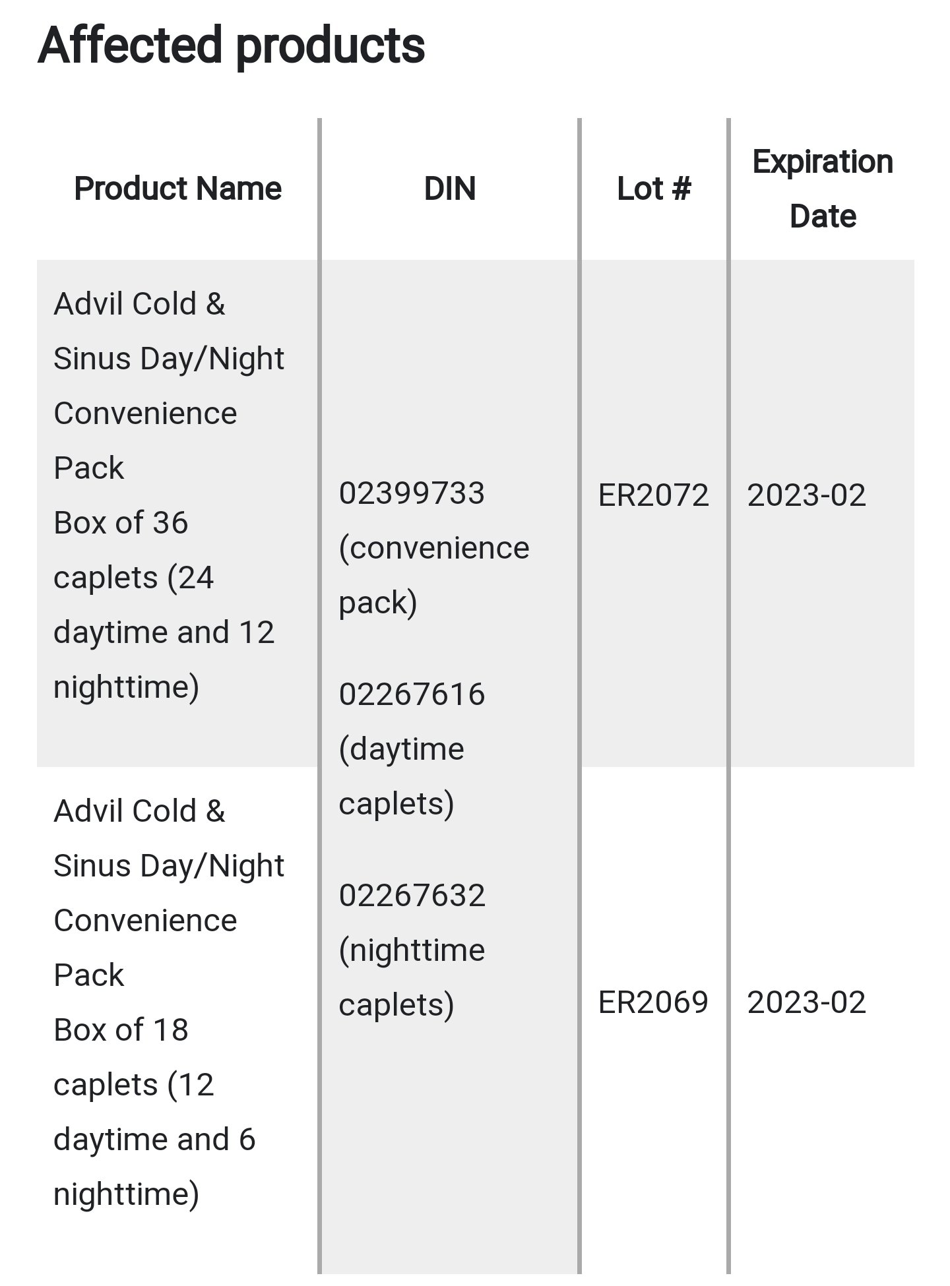Viewport: 950px width, 1286px height.
Task: Select the expiration date beside lot ER2072
Action: tap(806, 495)
